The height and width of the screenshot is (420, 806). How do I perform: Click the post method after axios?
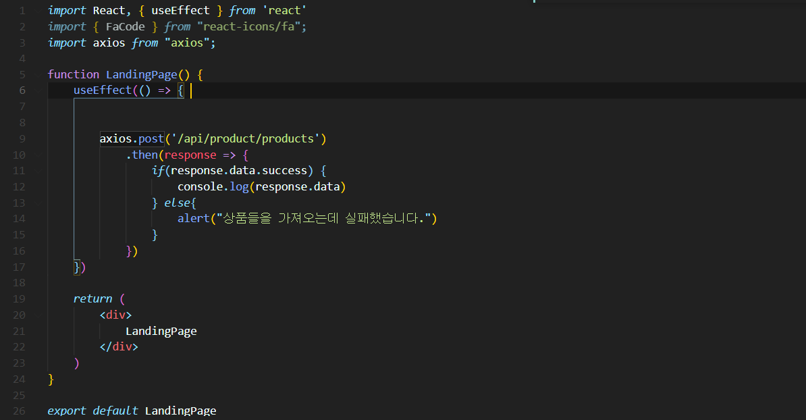coord(151,139)
